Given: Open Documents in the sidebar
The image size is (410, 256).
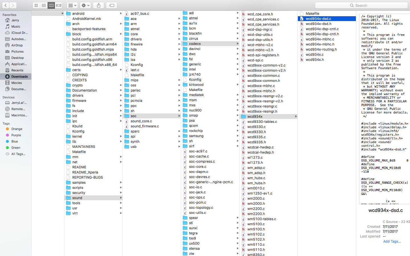Looking at the screenshot, I should (16, 89).
